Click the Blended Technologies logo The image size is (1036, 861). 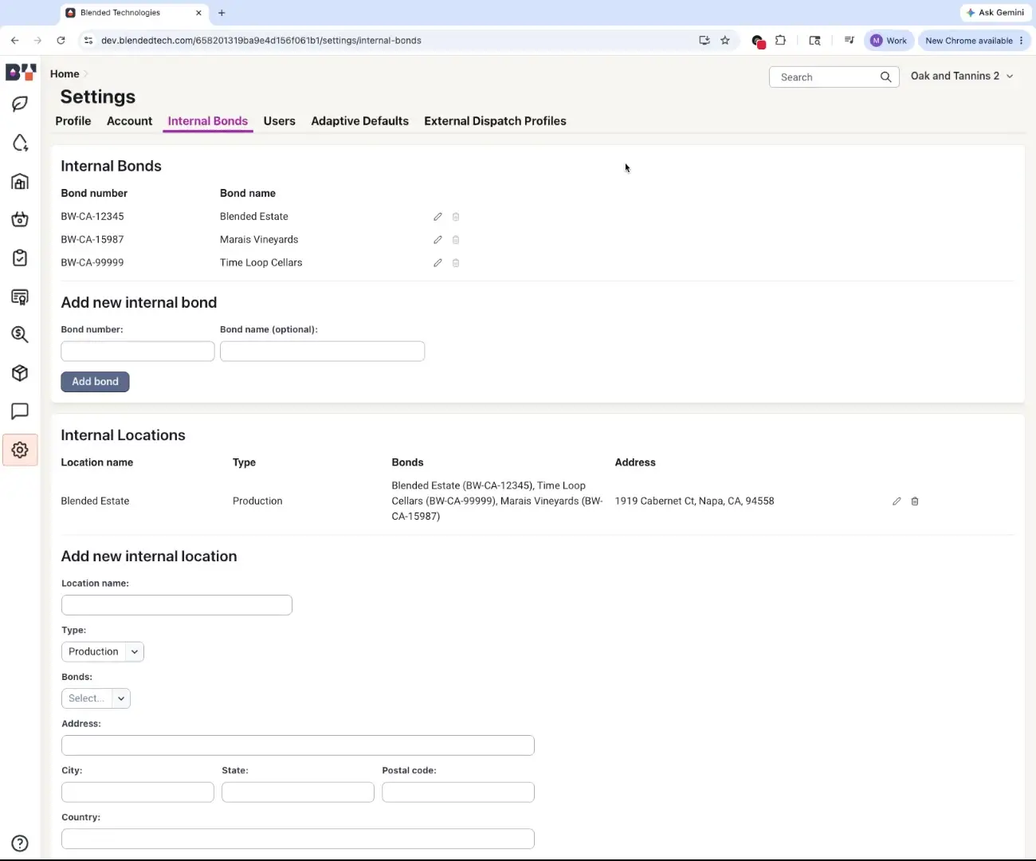pyautogui.click(x=21, y=73)
